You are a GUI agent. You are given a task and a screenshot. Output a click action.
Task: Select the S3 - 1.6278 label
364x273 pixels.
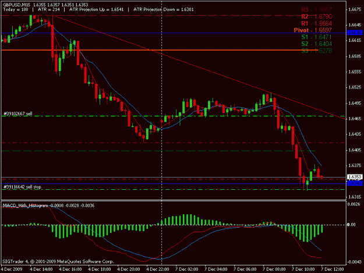click(x=316, y=51)
